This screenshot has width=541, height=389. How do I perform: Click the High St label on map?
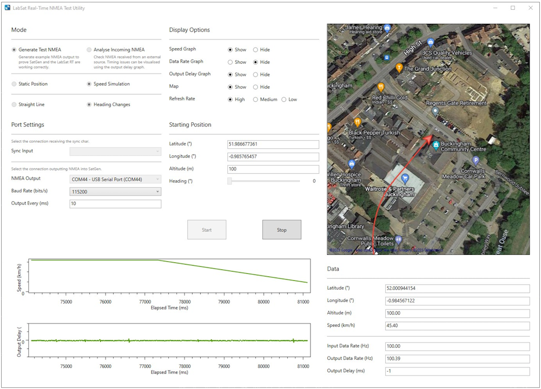[413, 48]
